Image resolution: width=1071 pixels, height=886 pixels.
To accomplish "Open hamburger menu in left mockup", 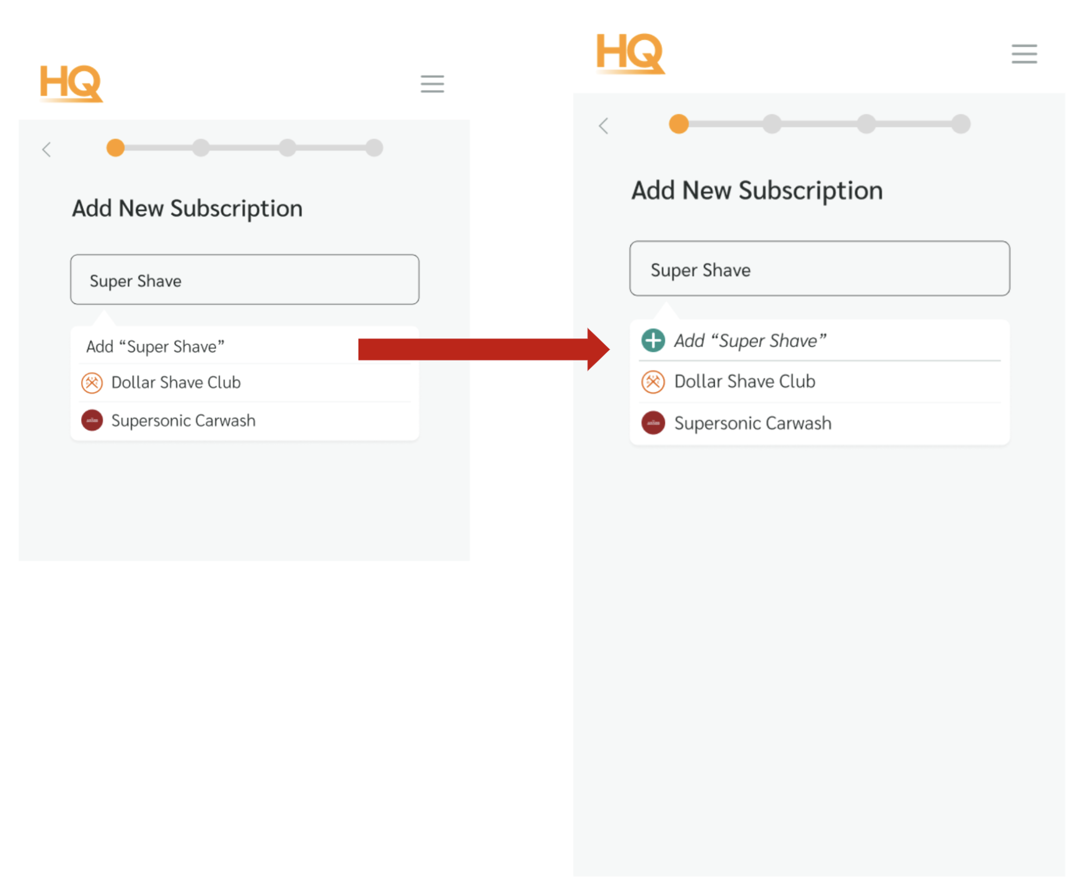I will (x=432, y=84).
